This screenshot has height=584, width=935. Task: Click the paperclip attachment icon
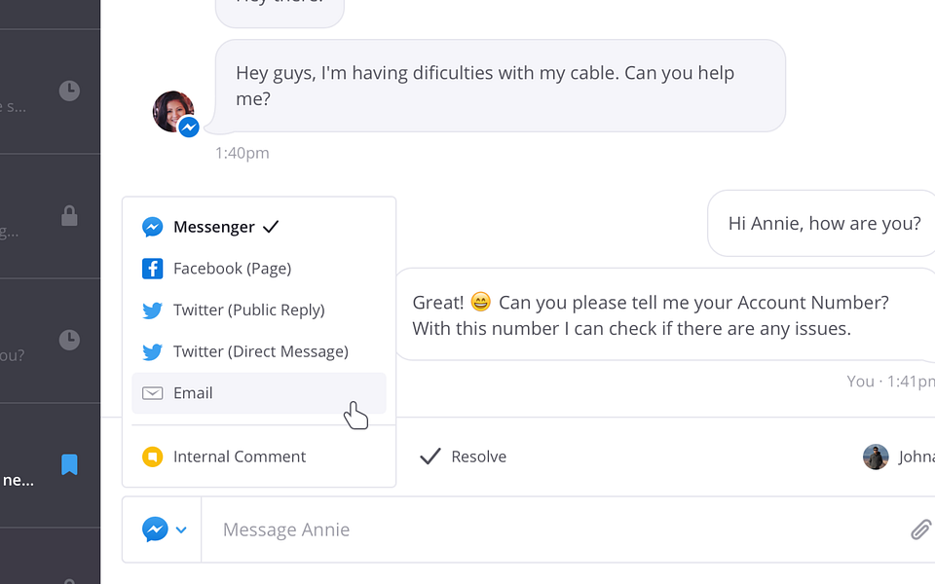pos(919,529)
